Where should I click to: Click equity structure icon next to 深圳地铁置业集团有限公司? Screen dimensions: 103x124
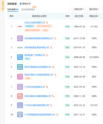point(51,47)
